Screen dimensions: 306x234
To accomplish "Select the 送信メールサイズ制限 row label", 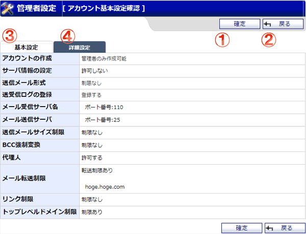I will point(33,133).
